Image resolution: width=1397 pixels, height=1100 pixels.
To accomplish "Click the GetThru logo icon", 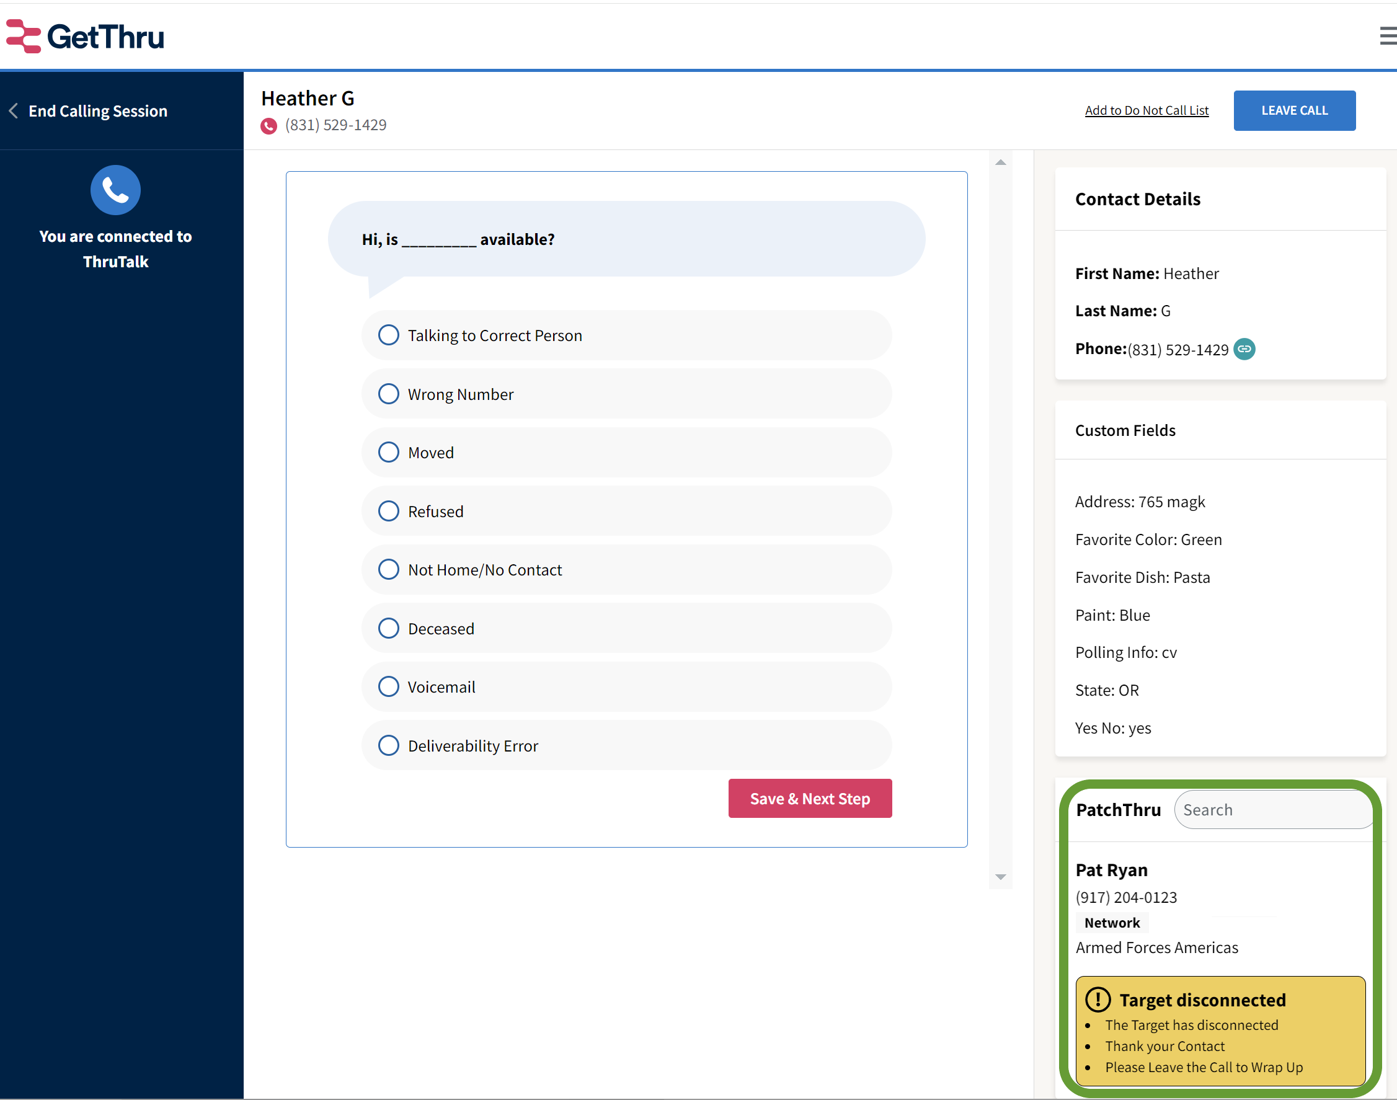I will click(x=24, y=36).
